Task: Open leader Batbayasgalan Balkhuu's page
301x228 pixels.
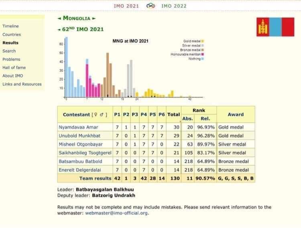Action: (104, 189)
